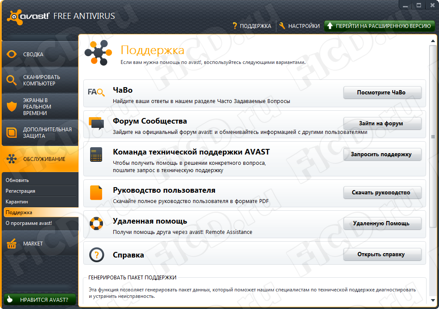Click the Зайти на форум button
439x309 pixels.
(382, 124)
